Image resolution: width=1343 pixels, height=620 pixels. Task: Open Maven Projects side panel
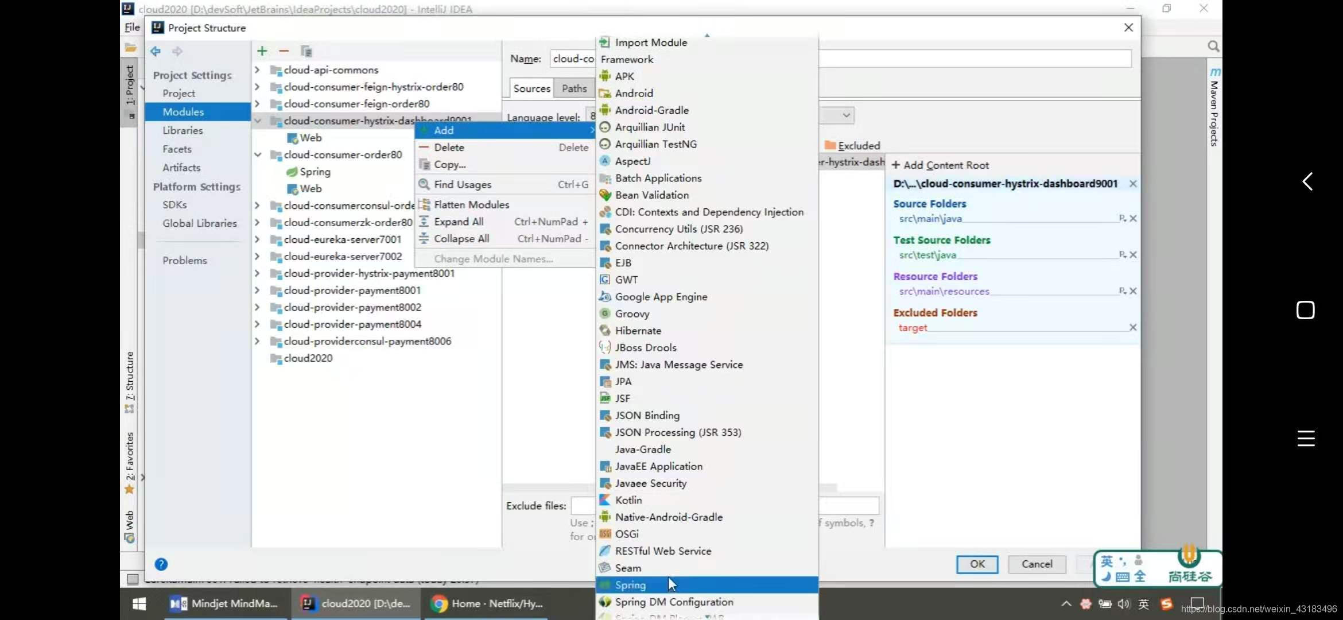tap(1214, 107)
